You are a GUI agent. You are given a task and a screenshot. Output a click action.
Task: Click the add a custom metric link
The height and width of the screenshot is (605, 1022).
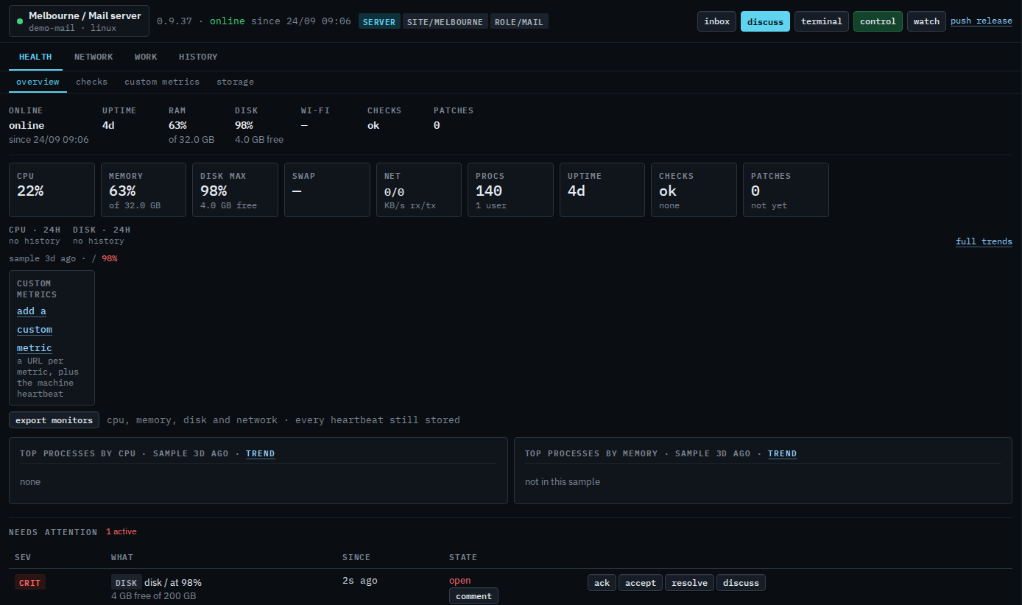pos(35,329)
